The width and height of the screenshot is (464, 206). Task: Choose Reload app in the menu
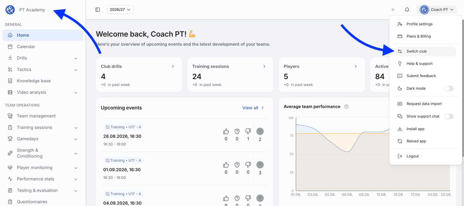coord(426,141)
